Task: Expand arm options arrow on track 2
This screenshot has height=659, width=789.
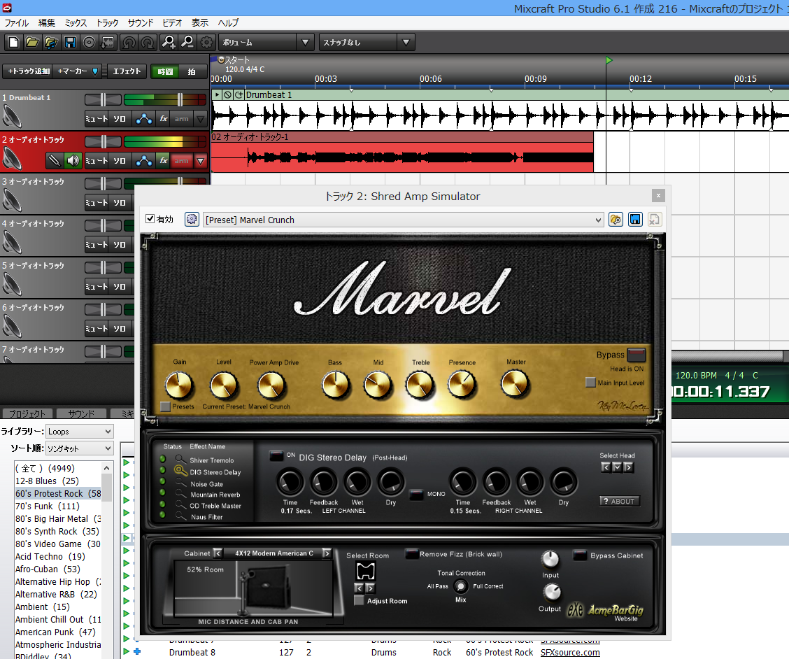Action: point(201,161)
